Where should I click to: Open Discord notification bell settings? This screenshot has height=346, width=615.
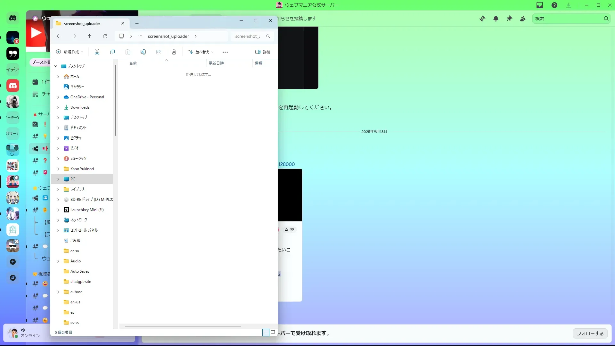pos(496,19)
